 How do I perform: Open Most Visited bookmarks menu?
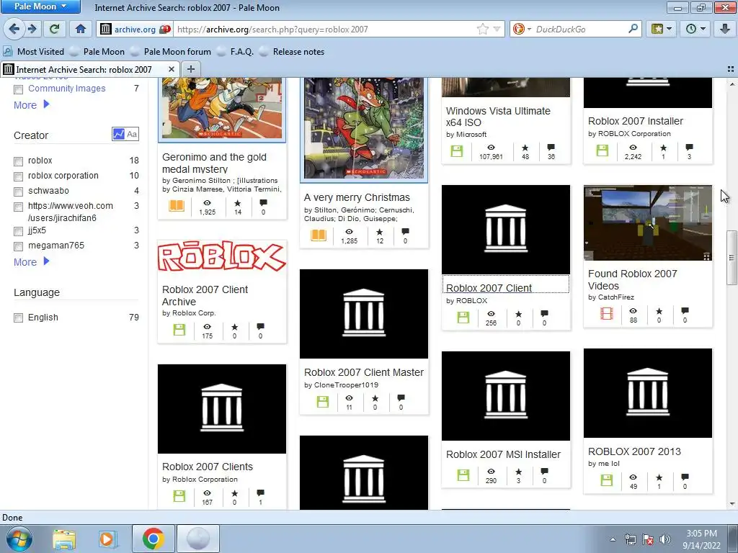click(x=33, y=52)
